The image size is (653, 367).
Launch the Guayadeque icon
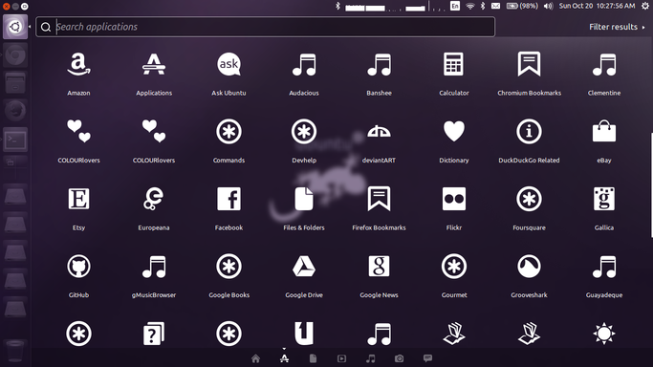604,267
